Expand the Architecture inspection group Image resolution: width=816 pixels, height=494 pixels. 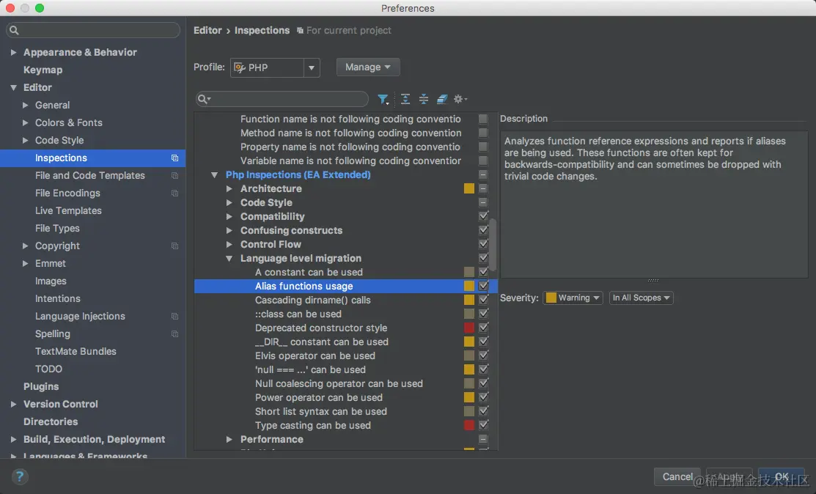[229, 189]
